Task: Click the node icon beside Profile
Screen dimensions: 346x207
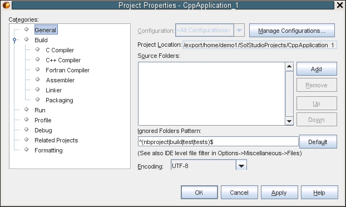Action: [27, 120]
